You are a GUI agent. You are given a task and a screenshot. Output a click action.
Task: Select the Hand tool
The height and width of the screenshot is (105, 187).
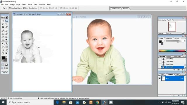point(3,53)
